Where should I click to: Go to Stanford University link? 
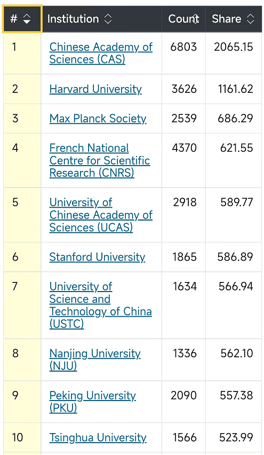(x=97, y=257)
